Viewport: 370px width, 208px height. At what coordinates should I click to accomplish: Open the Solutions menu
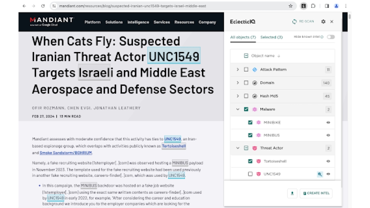pos(114,22)
